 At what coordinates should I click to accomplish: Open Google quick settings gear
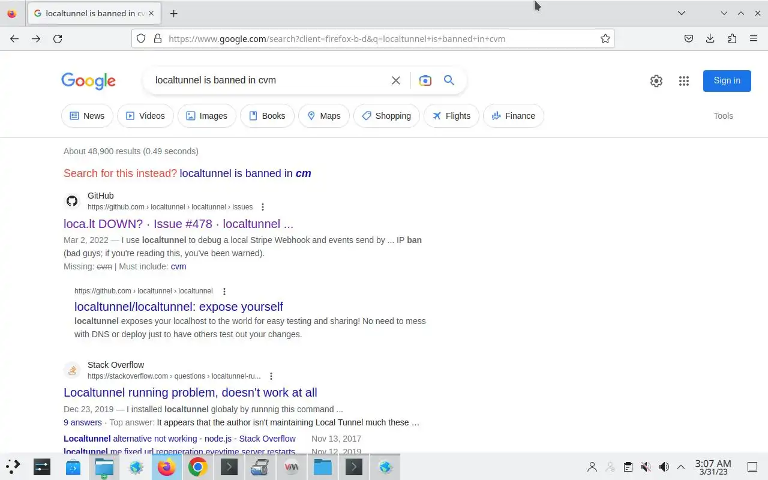pyautogui.click(x=656, y=81)
